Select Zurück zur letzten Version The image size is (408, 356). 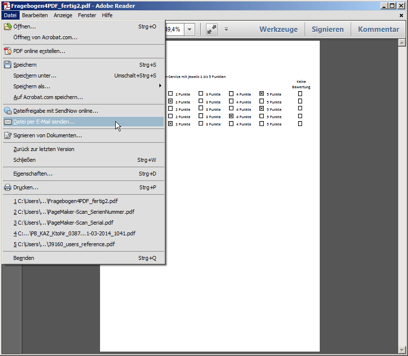tap(83, 149)
